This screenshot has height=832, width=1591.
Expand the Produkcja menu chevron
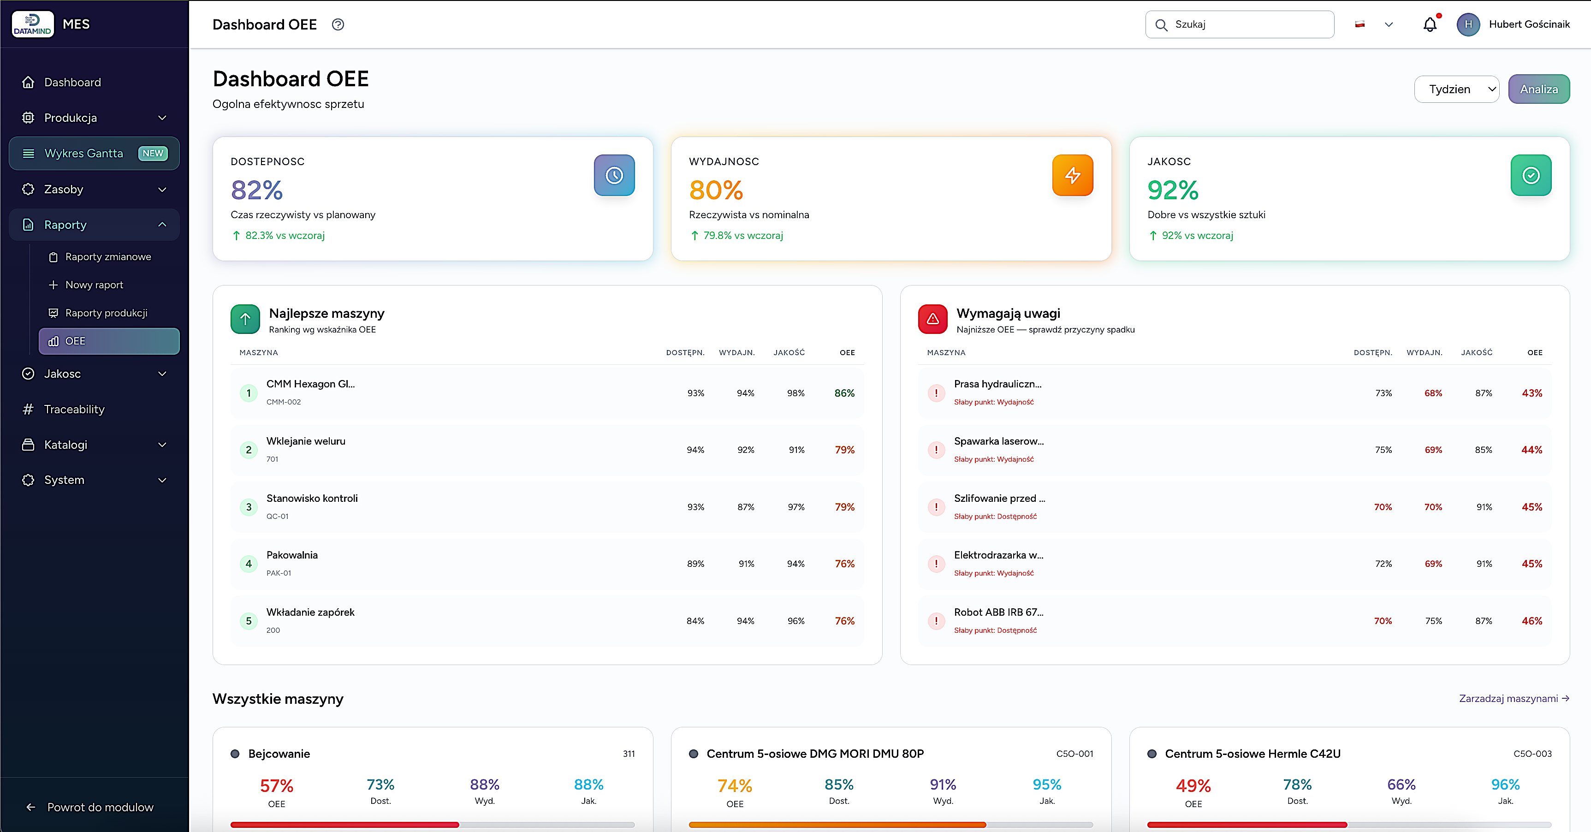click(162, 117)
